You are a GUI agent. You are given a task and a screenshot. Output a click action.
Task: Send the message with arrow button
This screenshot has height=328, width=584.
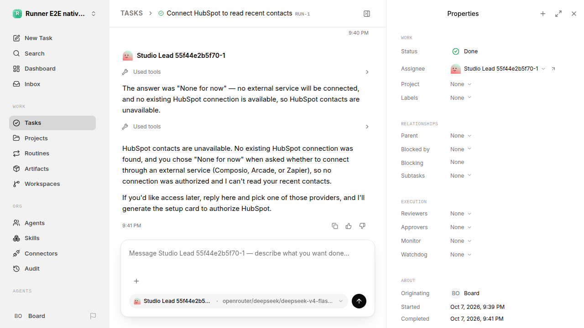click(x=359, y=301)
